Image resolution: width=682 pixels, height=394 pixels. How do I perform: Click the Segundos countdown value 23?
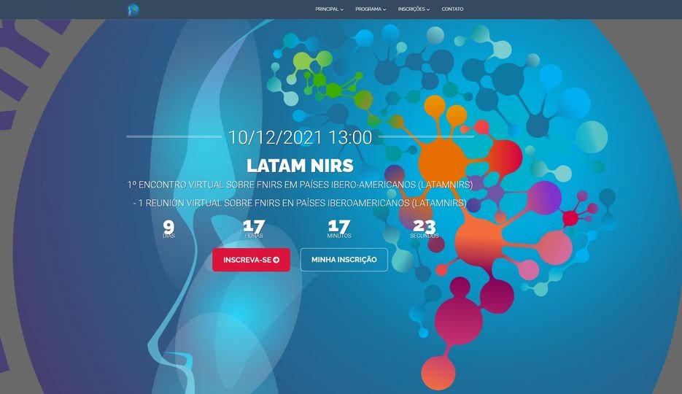[425, 226]
